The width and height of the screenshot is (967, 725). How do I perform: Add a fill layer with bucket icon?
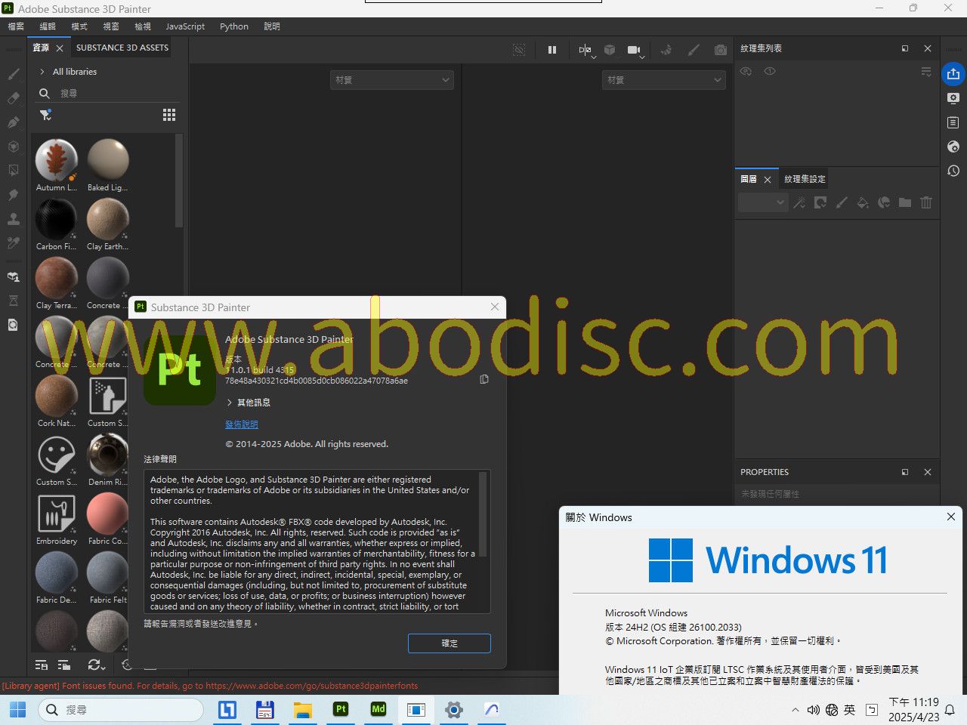(x=863, y=202)
